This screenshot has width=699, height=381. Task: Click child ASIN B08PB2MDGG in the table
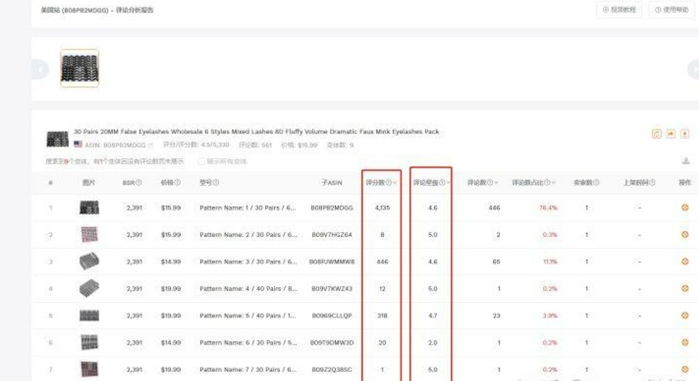(x=331, y=208)
